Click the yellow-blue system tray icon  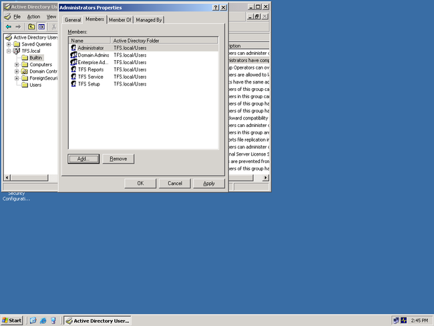click(x=404, y=321)
